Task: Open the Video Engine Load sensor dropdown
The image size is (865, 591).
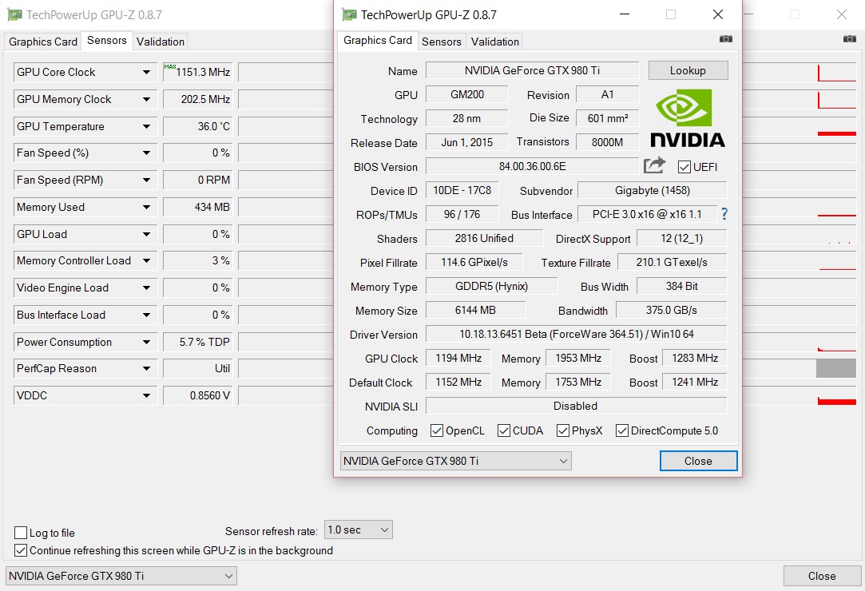Action: (x=146, y=288)
